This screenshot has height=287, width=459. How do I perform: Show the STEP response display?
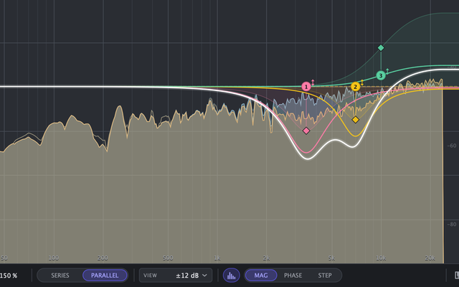point(325,276)
